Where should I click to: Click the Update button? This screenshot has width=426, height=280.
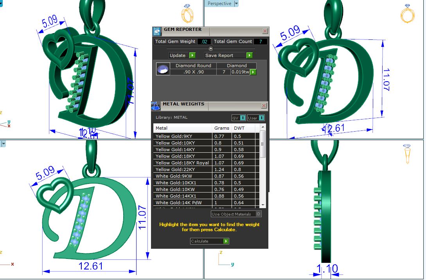[182, 55]
